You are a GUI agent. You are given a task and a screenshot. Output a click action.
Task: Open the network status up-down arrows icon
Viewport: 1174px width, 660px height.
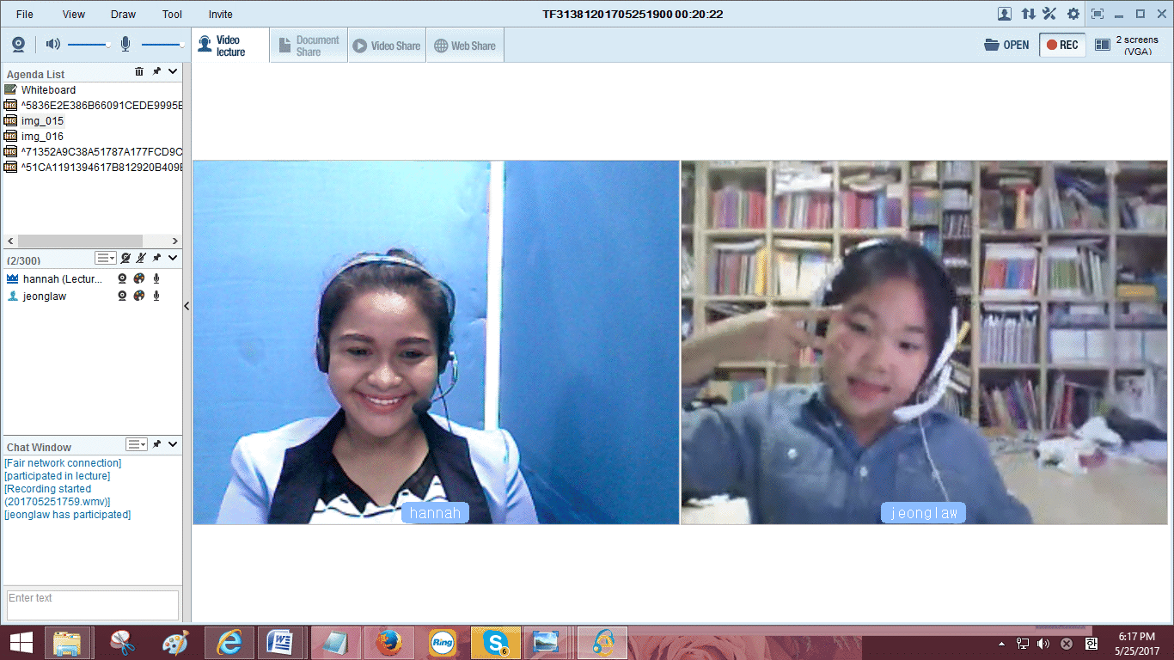1028,14
